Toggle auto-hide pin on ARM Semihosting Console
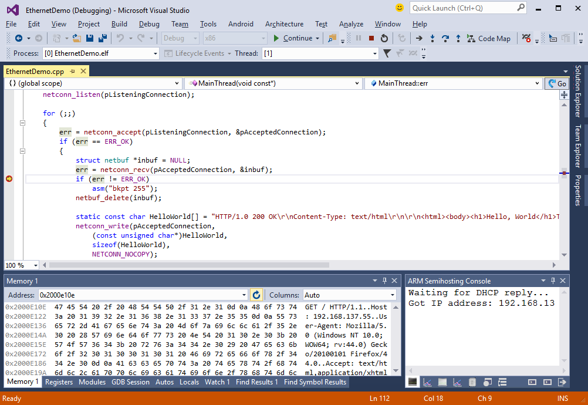The image size is (588, 405). pyautogui.click(x=553, y=281)
